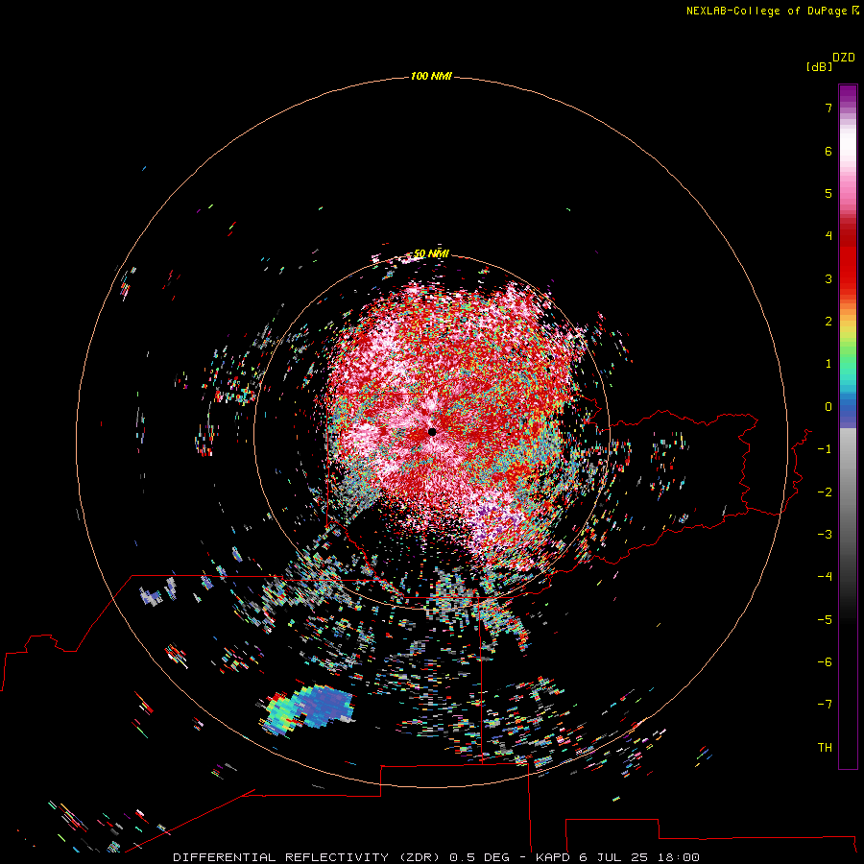Click the ZDR color scale bar

coord(848,426)
